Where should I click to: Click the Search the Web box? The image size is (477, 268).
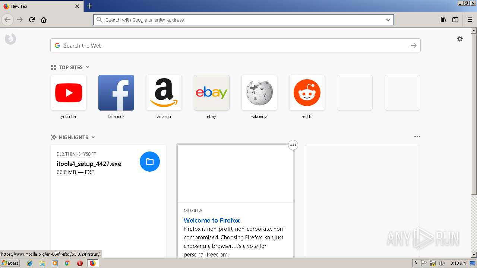point(235,45)
